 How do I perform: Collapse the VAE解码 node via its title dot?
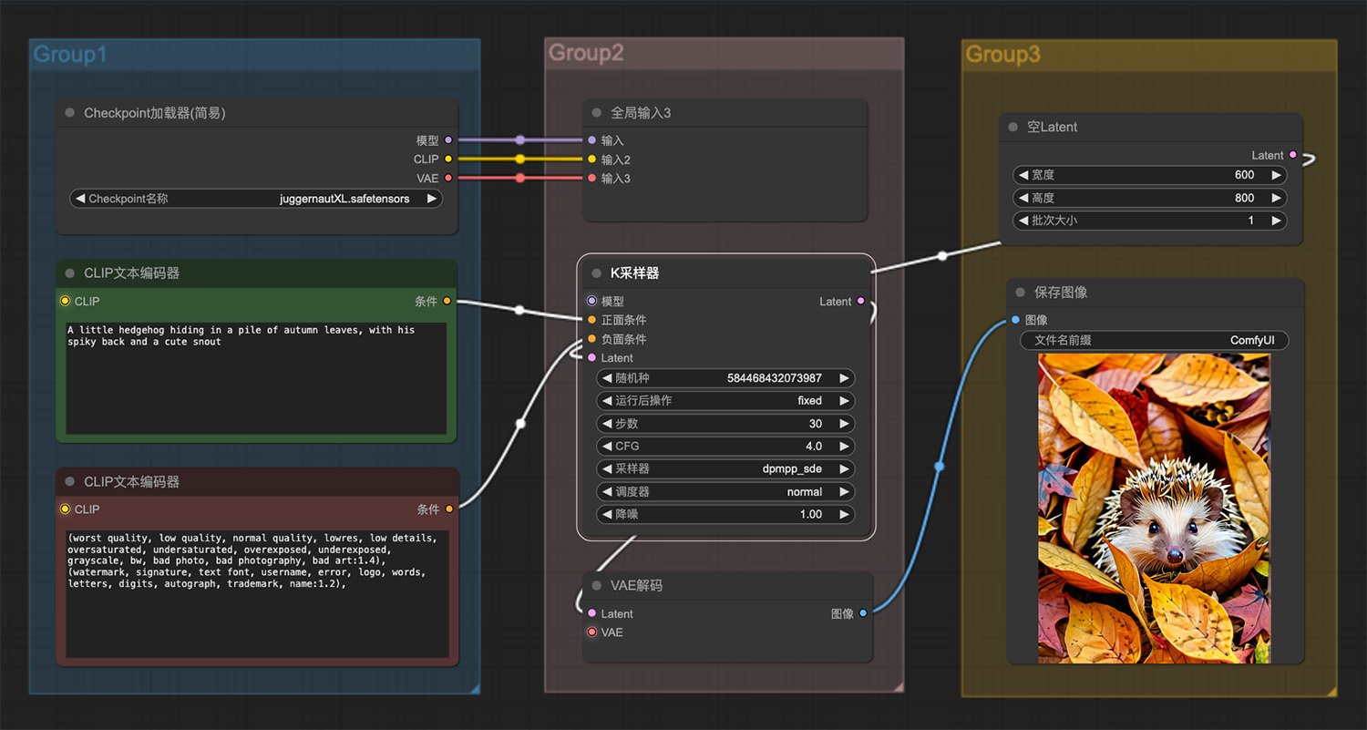click(597, 586)
